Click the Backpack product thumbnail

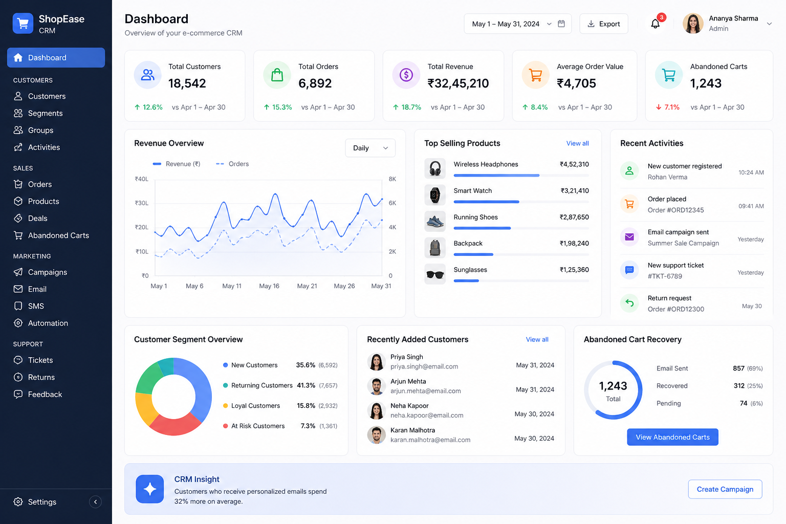[435, 248]
